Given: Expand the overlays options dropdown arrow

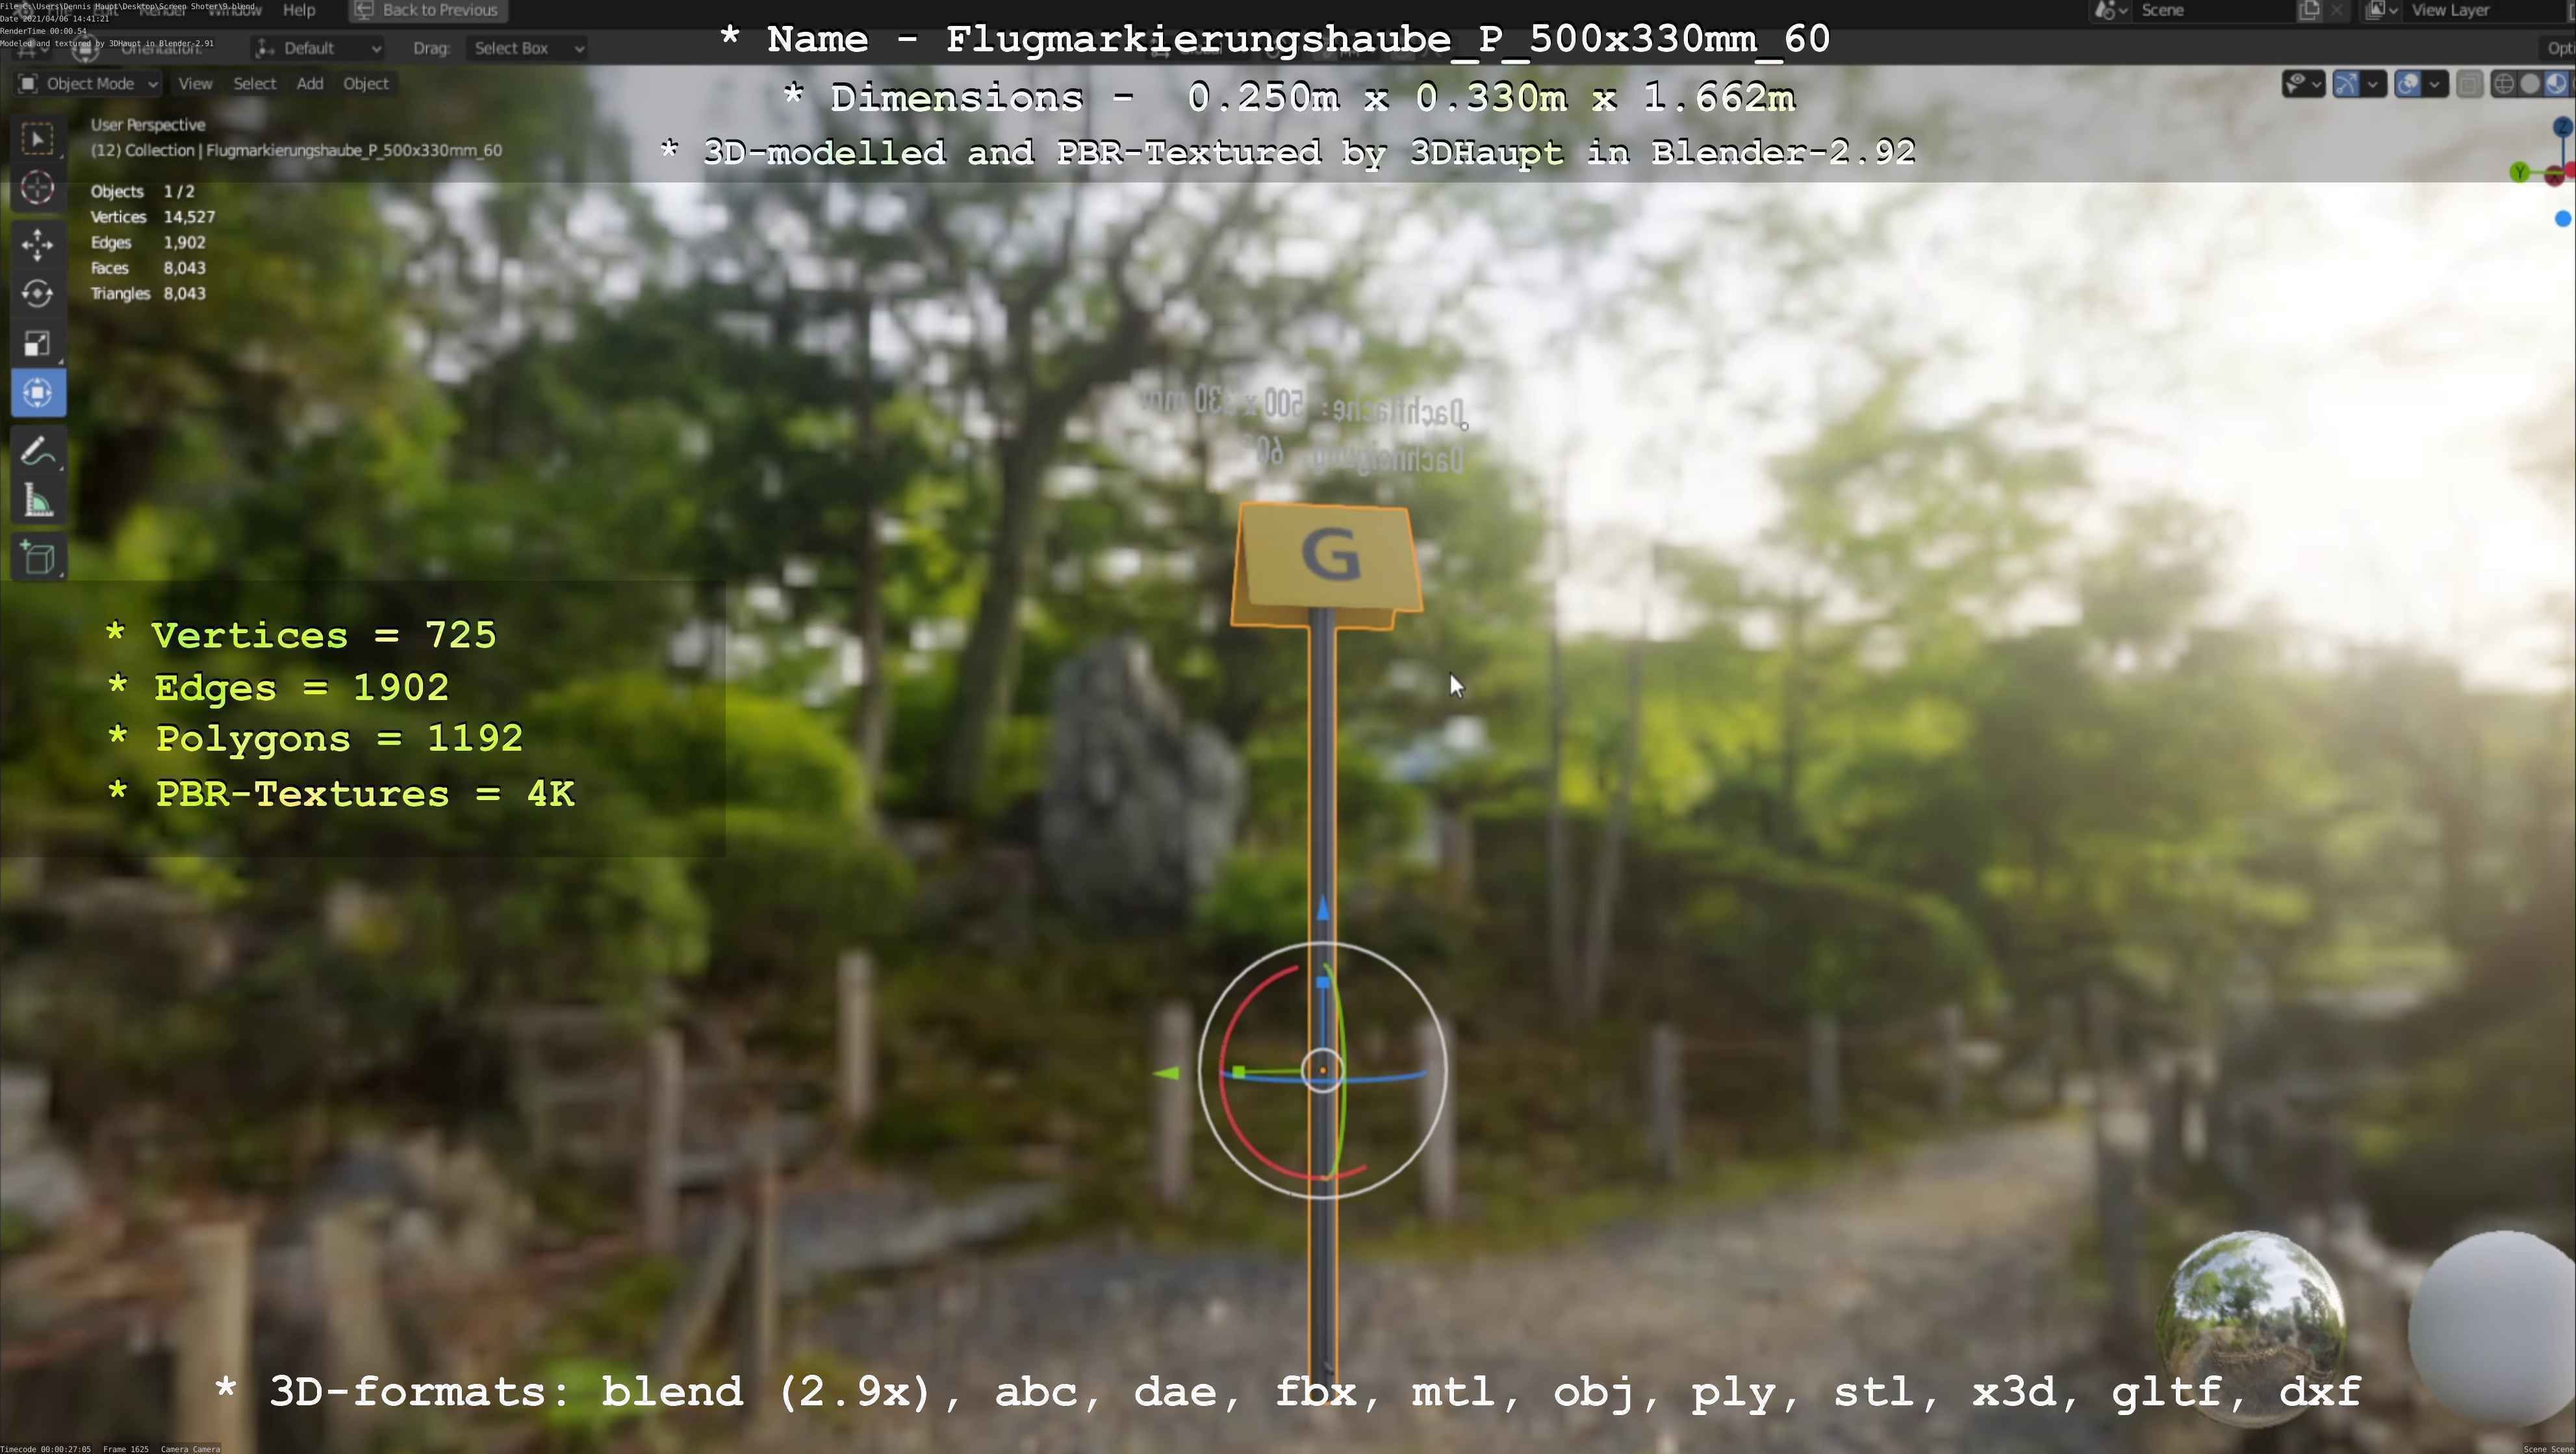Looking at the screenshot, I should [x=2435, y=84].
